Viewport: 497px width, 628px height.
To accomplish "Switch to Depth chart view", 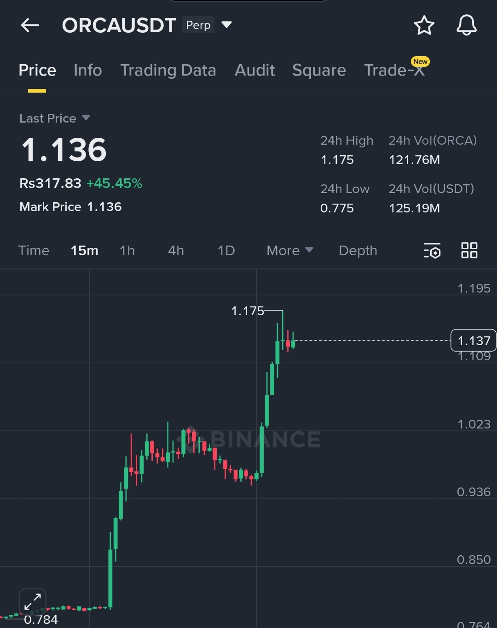I will [x=358, y=250].
